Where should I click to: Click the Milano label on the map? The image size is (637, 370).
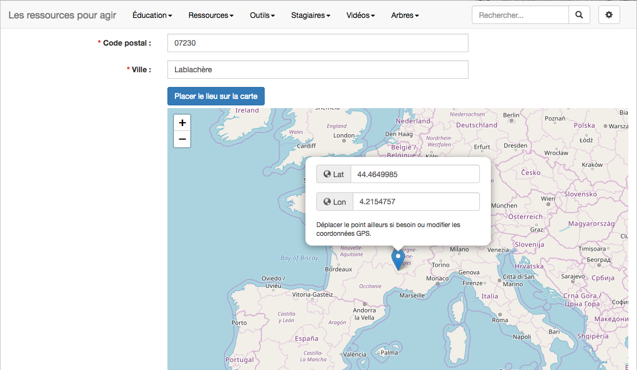(x=459, y=249)
